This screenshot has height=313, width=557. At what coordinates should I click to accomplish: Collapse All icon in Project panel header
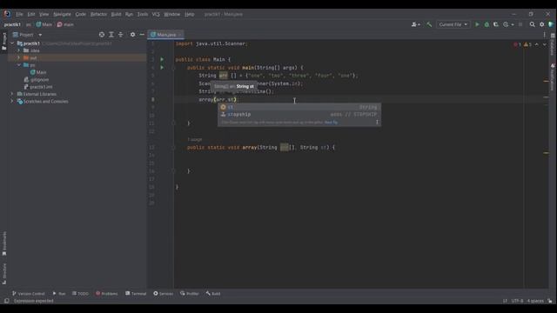click(121, 35)
